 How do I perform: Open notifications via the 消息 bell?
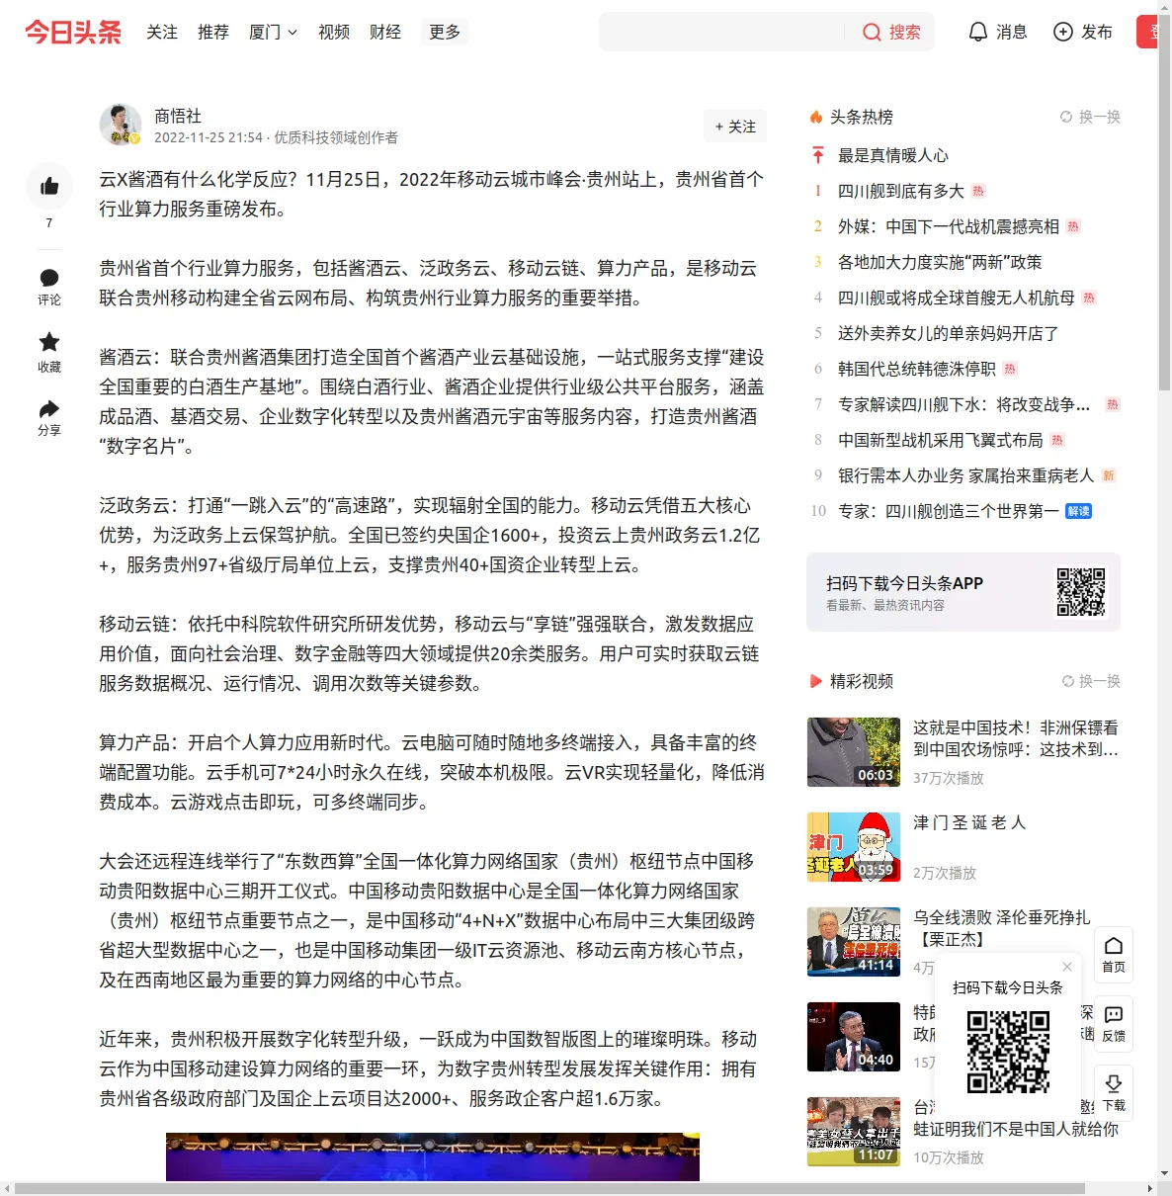(x=977, y=32)
